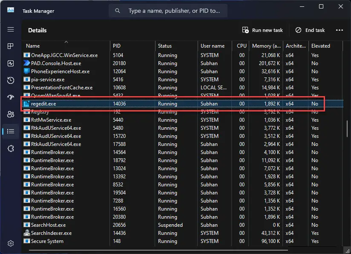351x254 pixels.
Task: Click the RstMwService.exe process icon
Action: tap(27, 120)
